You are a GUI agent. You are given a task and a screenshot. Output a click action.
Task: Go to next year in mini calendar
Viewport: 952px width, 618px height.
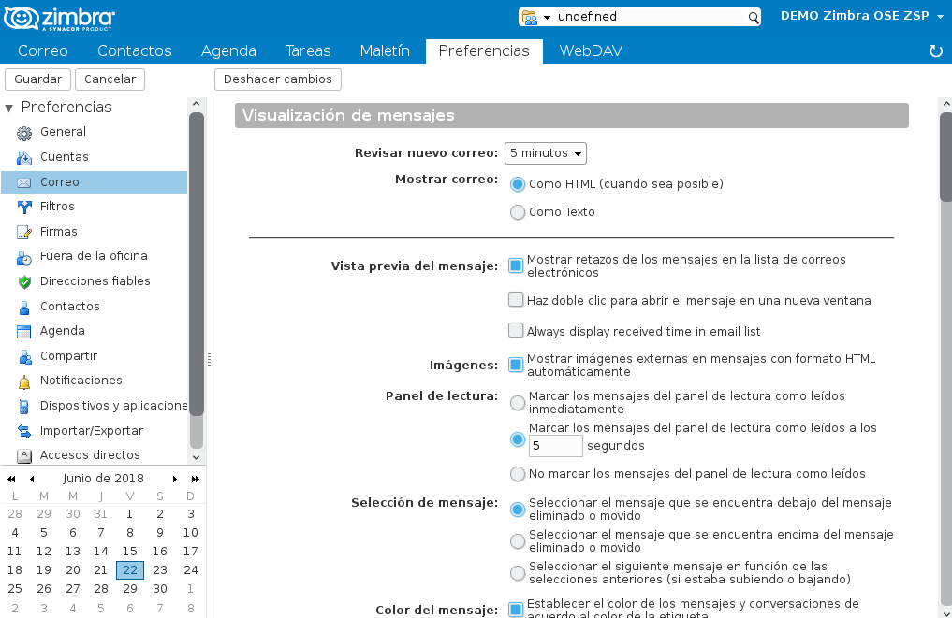click(196, 479)
